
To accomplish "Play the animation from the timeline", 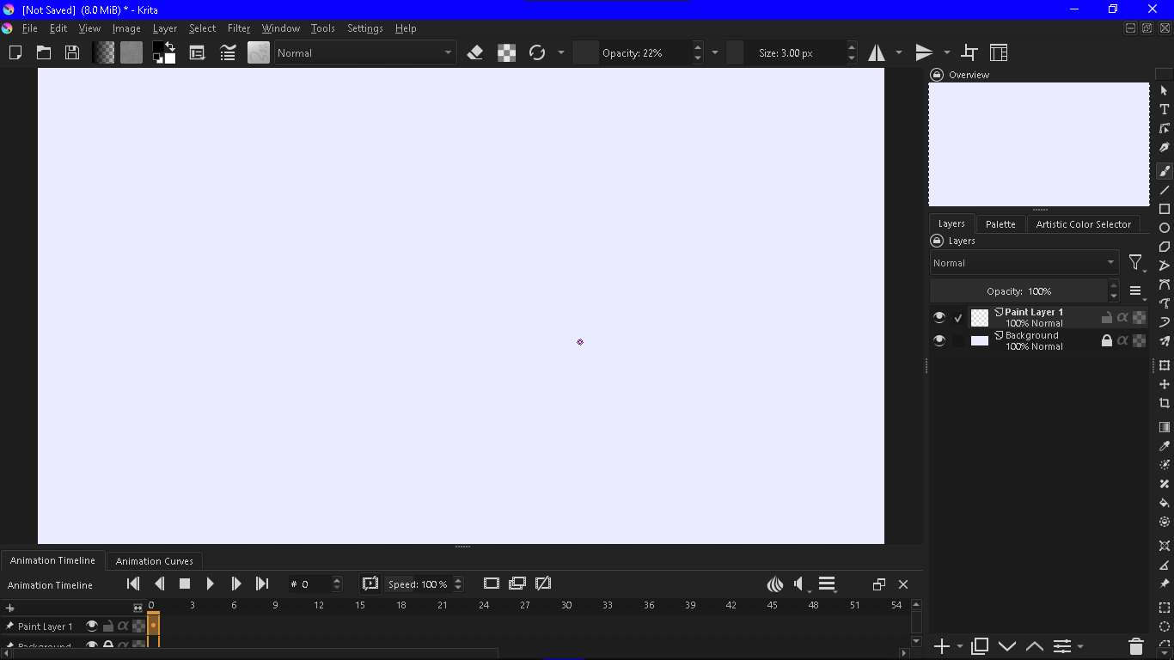I will pyautogui.click(x=211, y=584).
